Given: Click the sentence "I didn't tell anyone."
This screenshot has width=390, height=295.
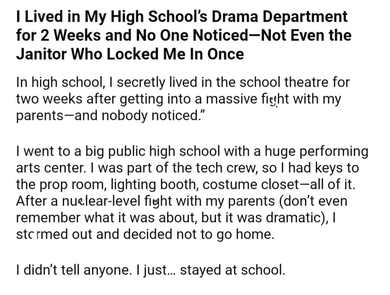Looking at the screenshot, I should coord(74,270).
